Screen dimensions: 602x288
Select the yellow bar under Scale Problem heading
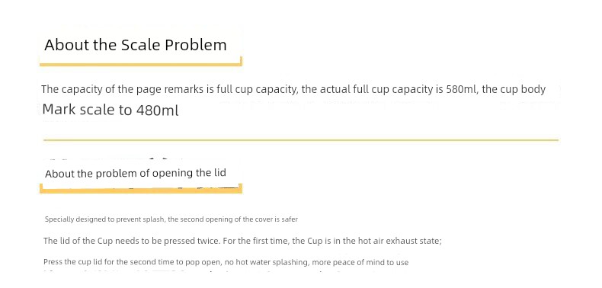point(141,64)
